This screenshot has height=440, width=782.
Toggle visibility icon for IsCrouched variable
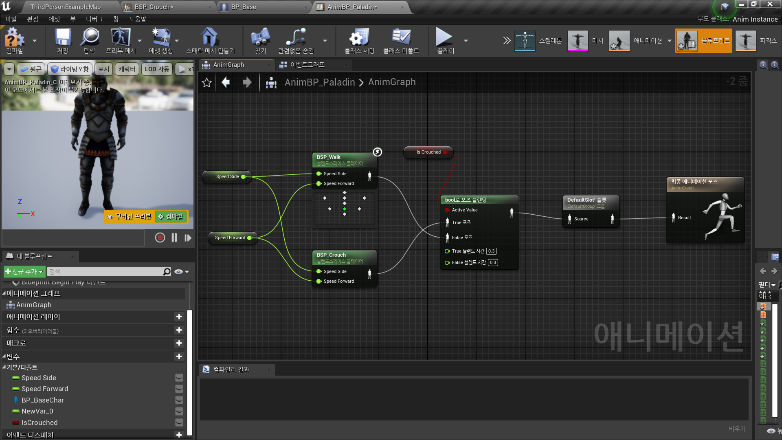[x=179, y=422]
